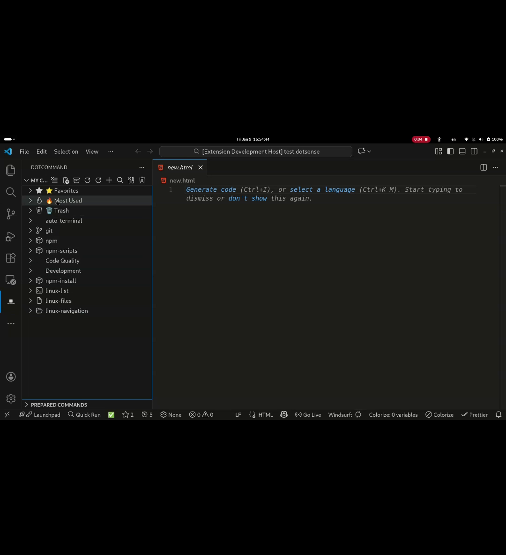Open the Source Control icon in activity bar
This screenshot has width=506, height=555.
click(10, 214)
